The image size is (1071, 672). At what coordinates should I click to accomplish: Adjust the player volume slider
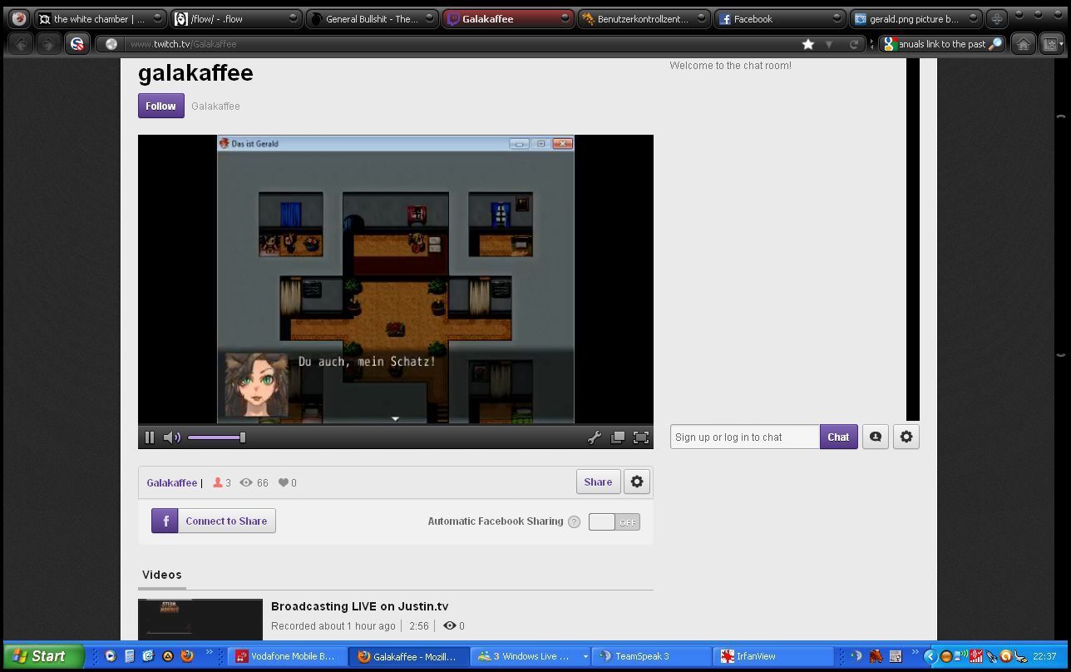216,437
